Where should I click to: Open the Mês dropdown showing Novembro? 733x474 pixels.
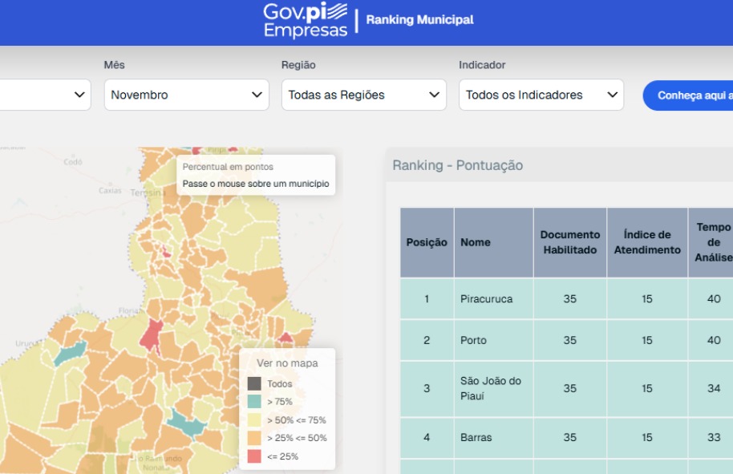(x=186, y=95)
